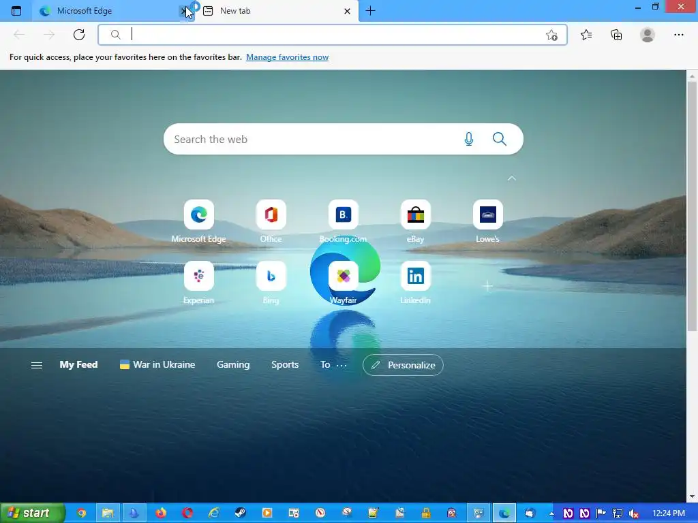The image size is (698, 523).
Task: Click the Action Center flag icon
Action: tap(601, 513)
